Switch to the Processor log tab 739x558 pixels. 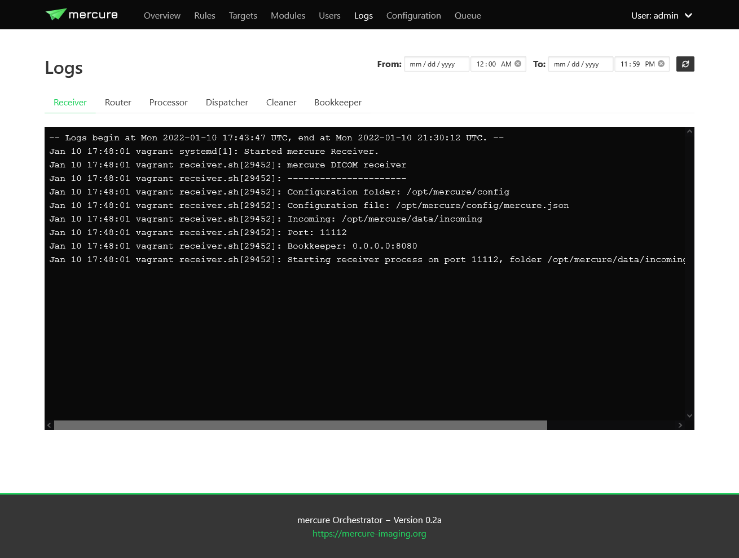pos(168,102)
